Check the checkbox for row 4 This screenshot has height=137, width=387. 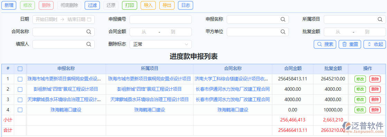pyautogui.click(x=20, y=110)
